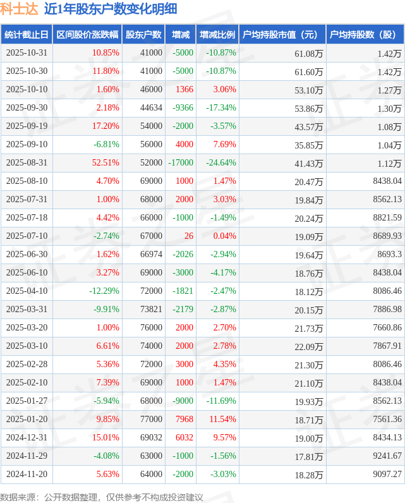Click the -17000 change value cell
The width and height of the screenshot is (405, 503).
tap(181, 163)
